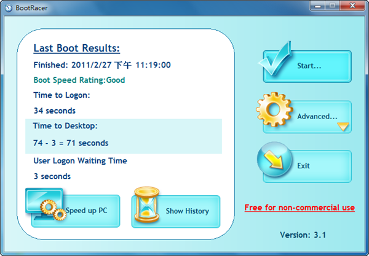Follow the Free for non-commercial use link

click(300, 208)
